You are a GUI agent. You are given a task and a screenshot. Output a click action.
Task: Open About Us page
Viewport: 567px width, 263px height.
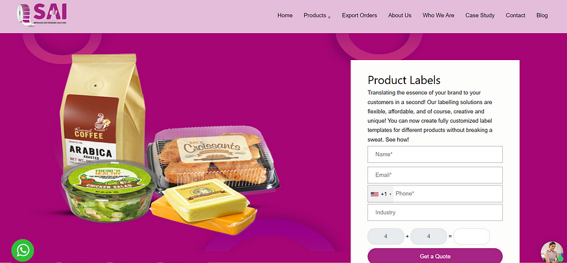[400, 16]
